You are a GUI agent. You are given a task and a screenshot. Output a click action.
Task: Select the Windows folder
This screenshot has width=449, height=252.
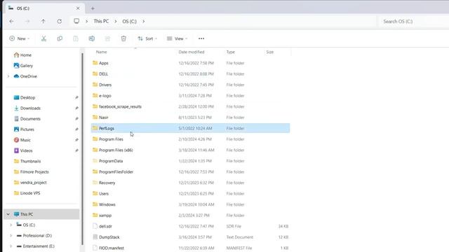pos(190,204)
